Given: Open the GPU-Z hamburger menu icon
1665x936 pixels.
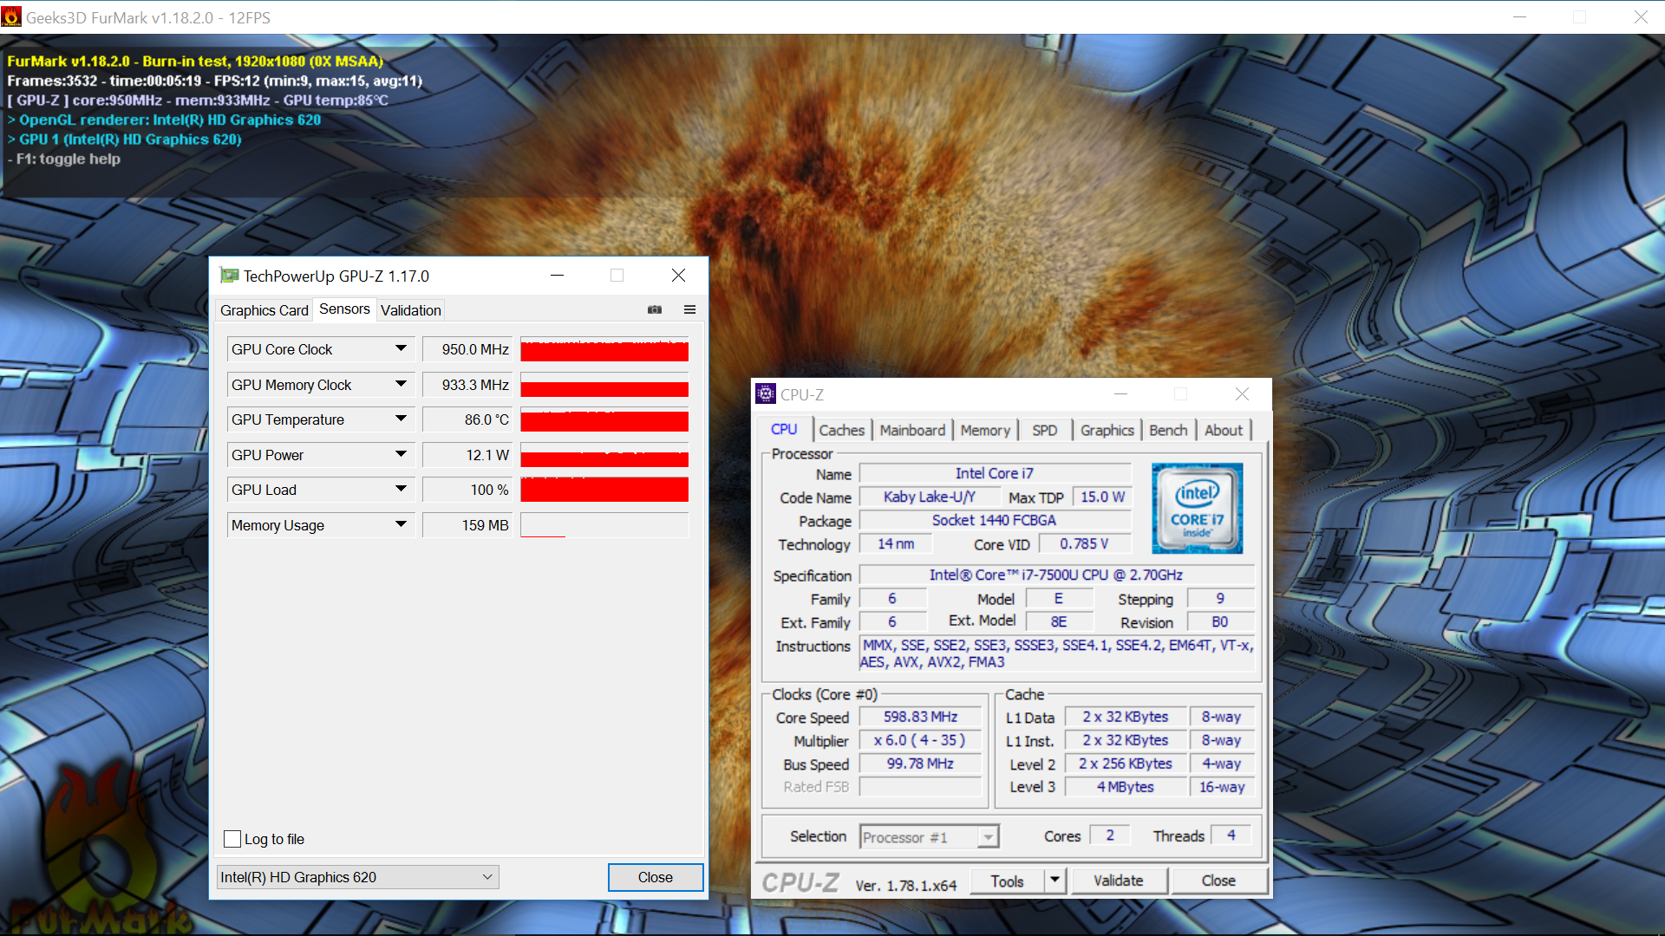Looking at the screenshot, I should pos(690,309).
